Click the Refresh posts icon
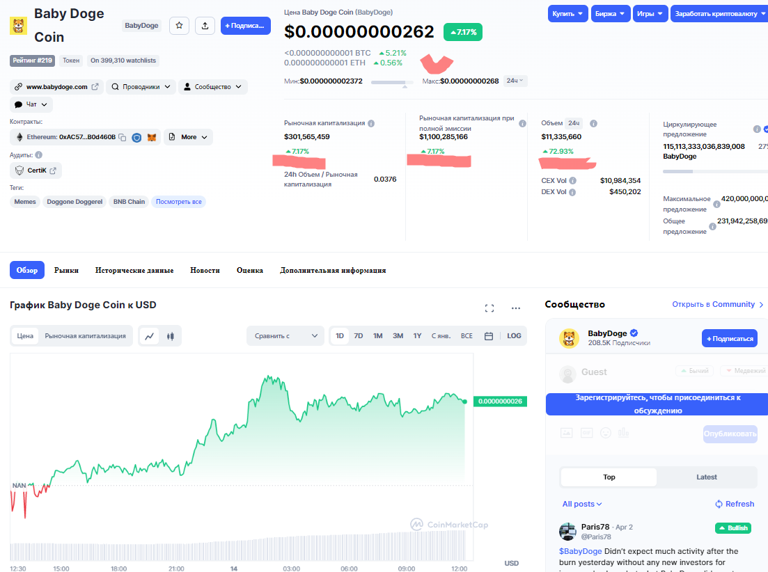The image size is (768, 572). point(719,504)
